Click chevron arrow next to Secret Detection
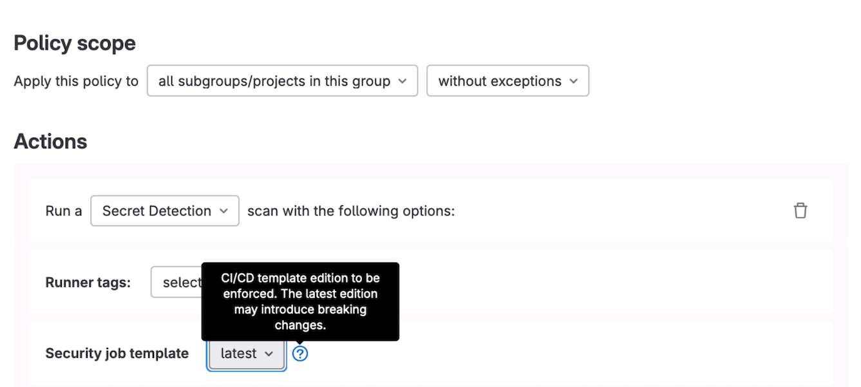 pyautogui.click(x=223, y=211)
